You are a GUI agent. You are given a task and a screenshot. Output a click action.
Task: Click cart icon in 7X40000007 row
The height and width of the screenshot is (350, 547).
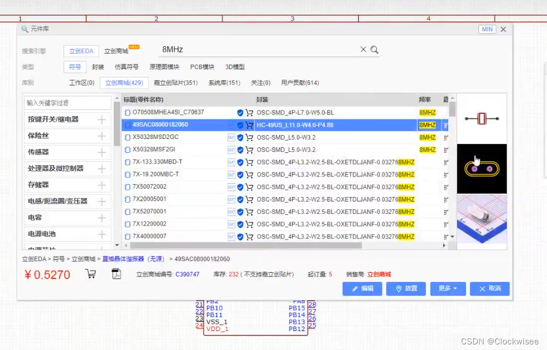(249, 237)
